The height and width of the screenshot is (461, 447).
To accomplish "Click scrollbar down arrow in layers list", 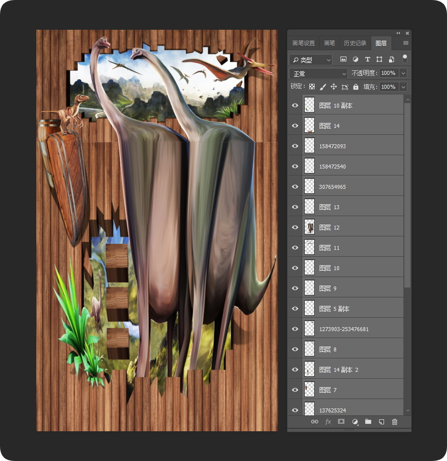I will (x=408, y=410).
